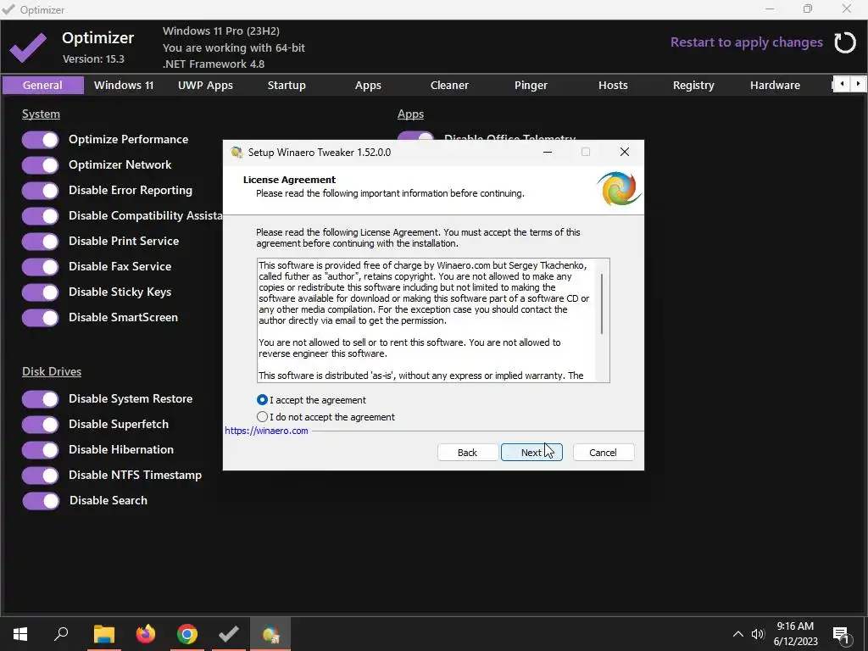Toggle Optimizer Network switch
Screen dimensions: 868x651
[x=40, y=165]
